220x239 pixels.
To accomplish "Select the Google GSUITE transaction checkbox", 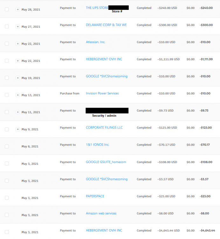I will click(x=7, y=163).
